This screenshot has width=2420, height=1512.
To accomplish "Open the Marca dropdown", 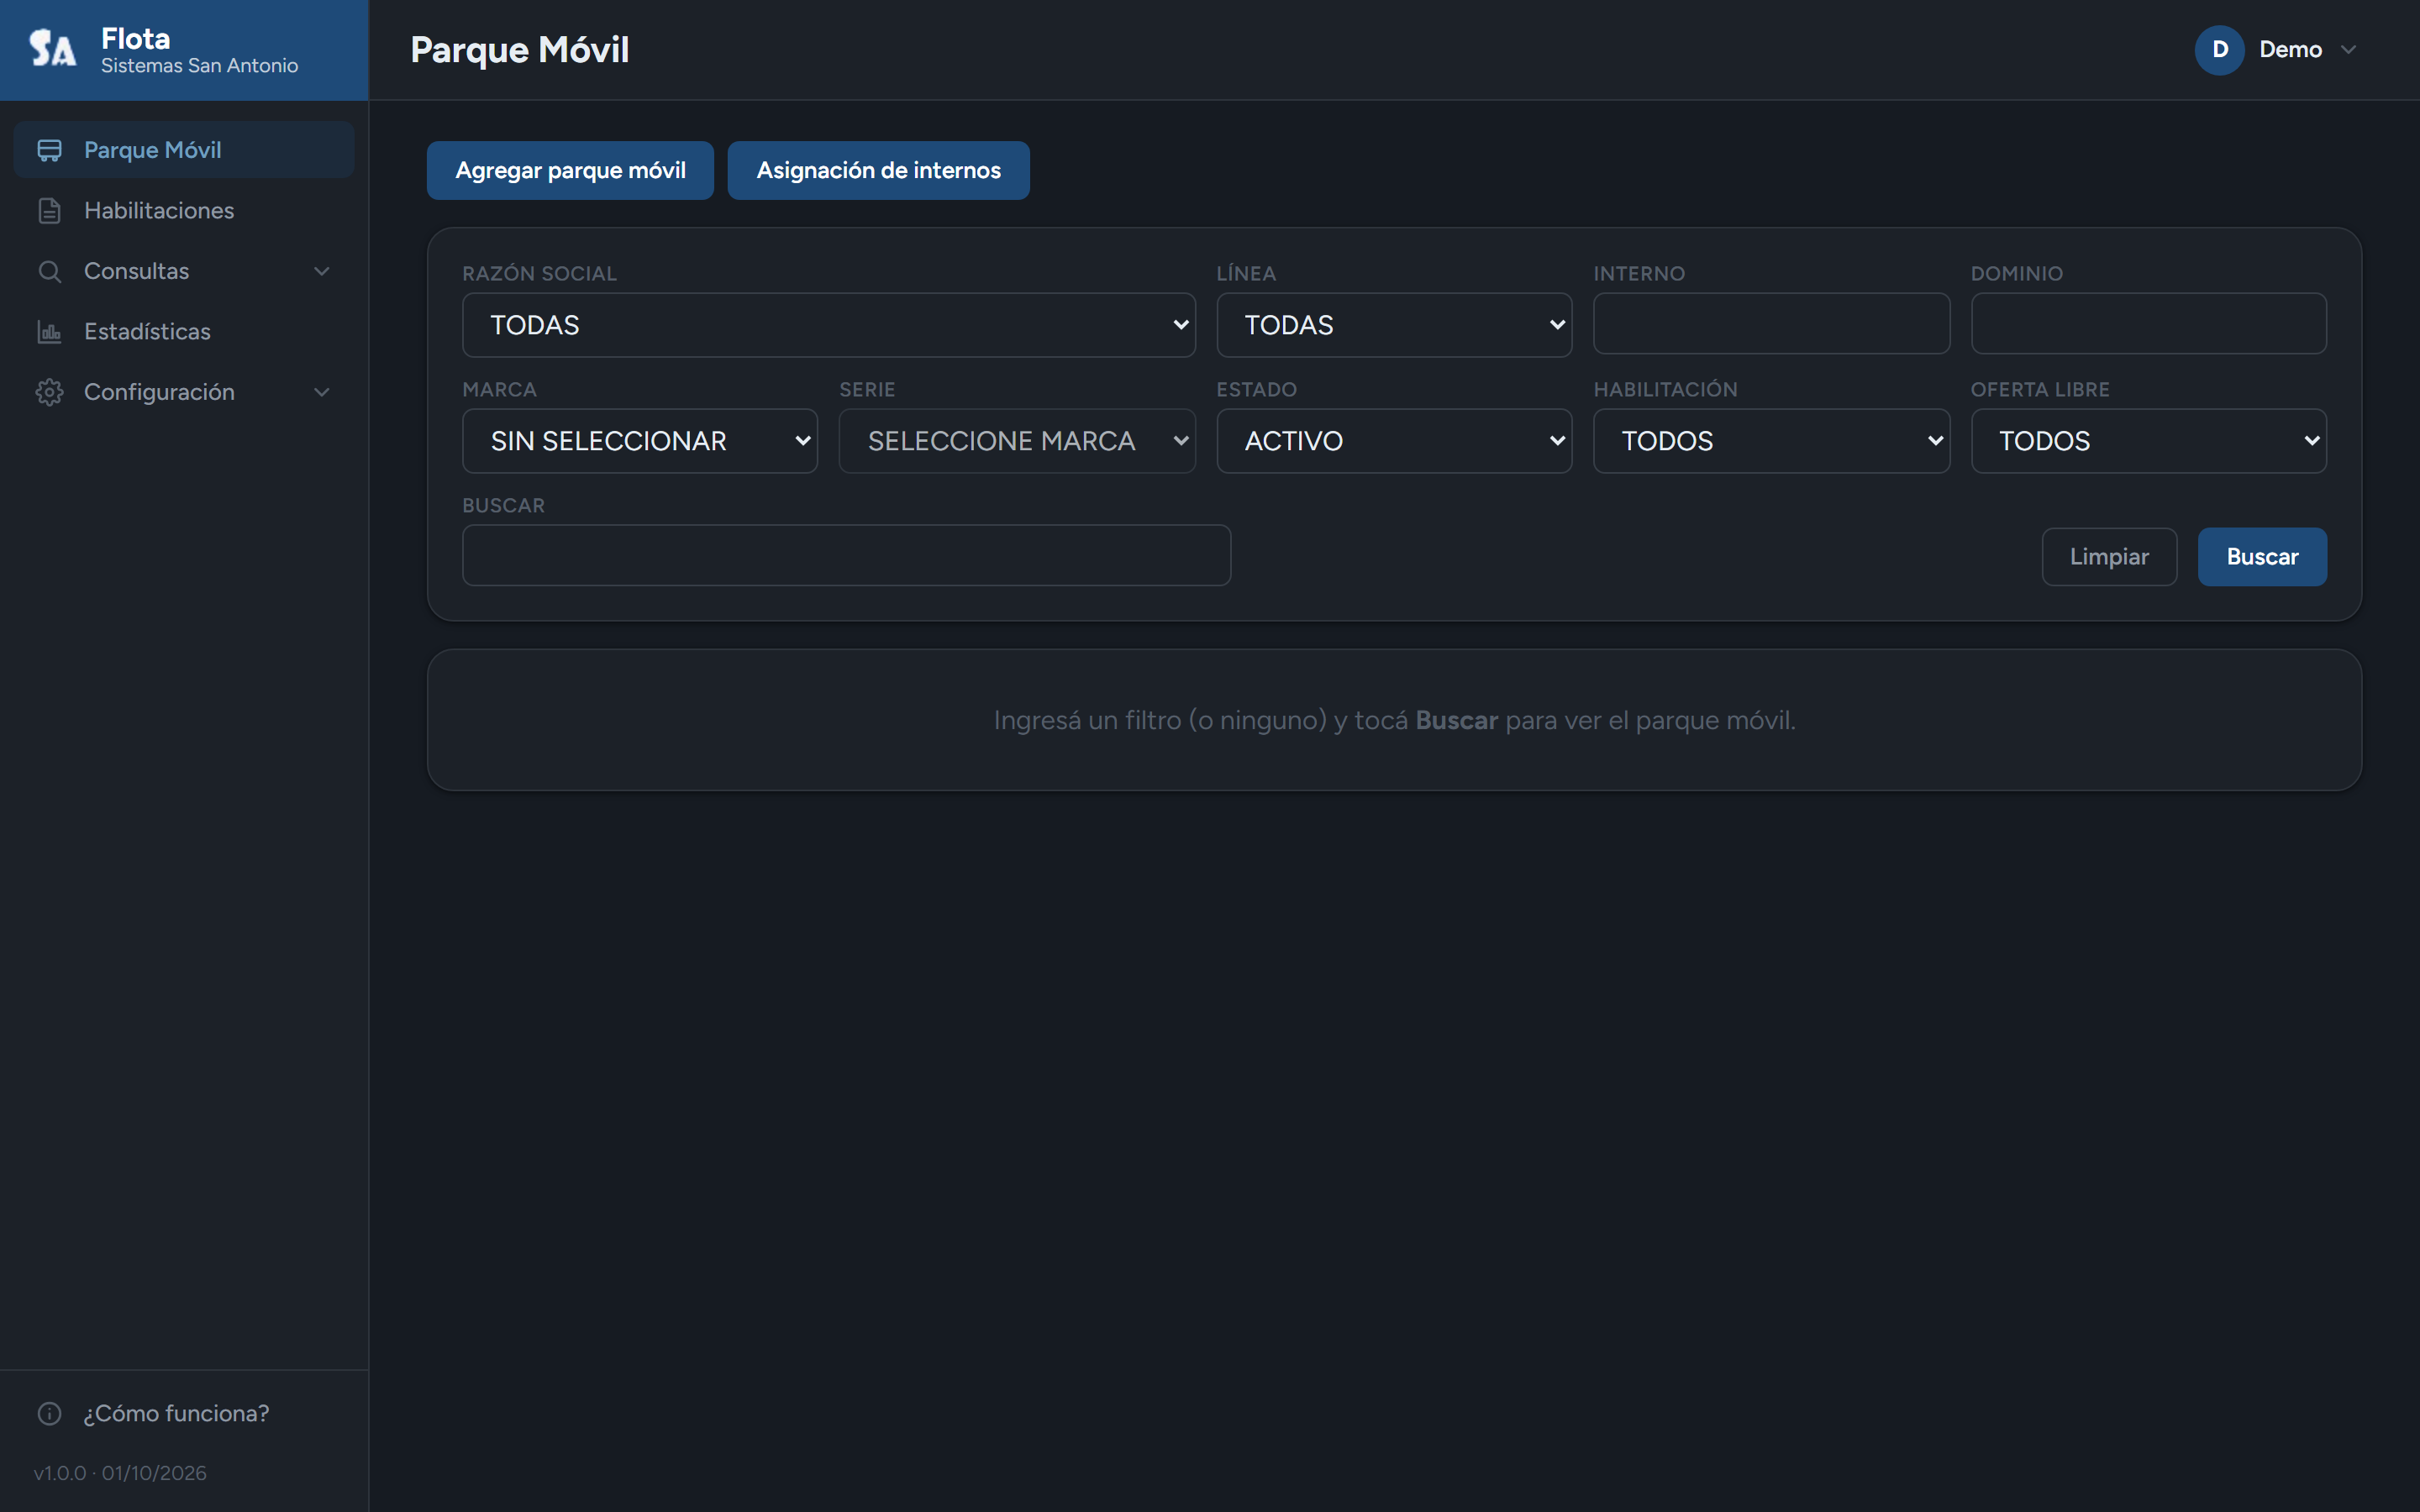I will pyautogui.click(x=639, y=441).
